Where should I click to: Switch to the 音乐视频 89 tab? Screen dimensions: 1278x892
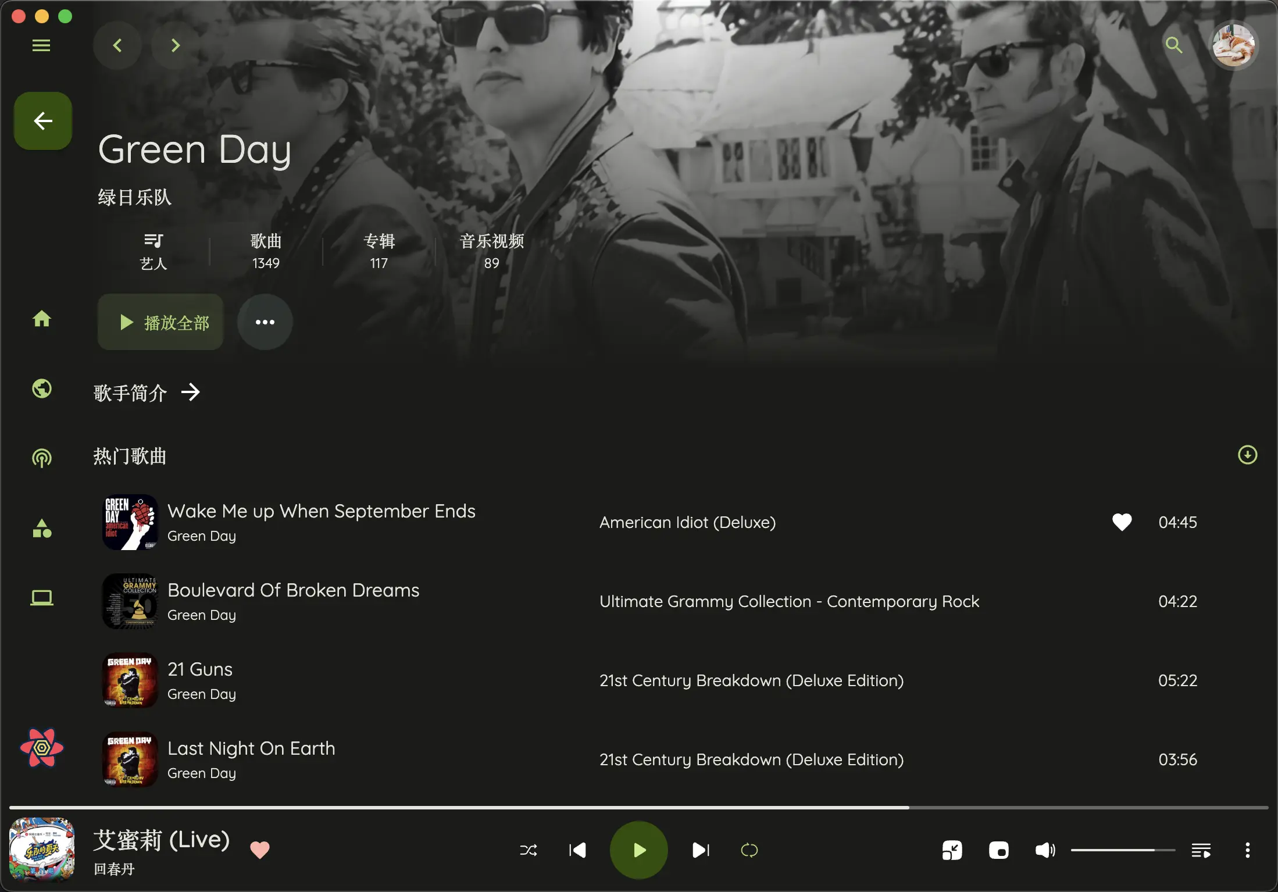point(491,251)
